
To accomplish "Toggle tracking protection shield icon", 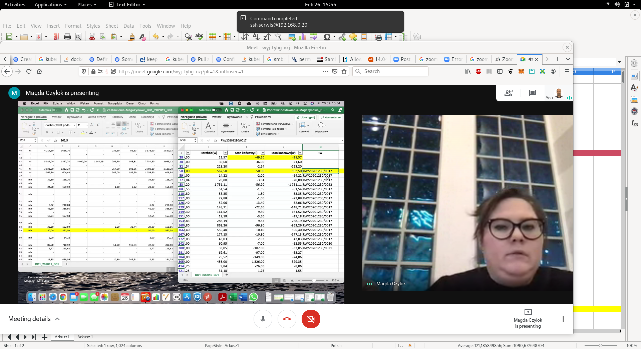I will click(84, 71).
